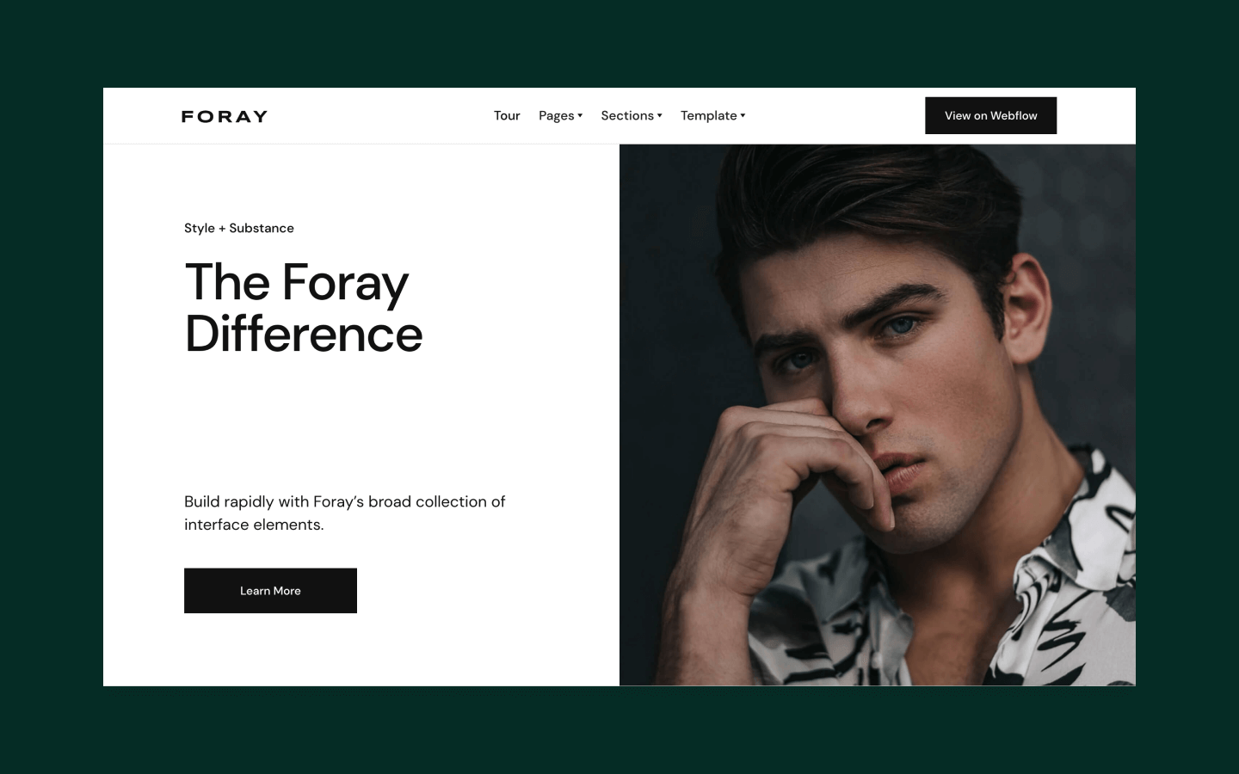
Task: Click the Style + Substance subtitle text
Action: click(x=239, y=228)
